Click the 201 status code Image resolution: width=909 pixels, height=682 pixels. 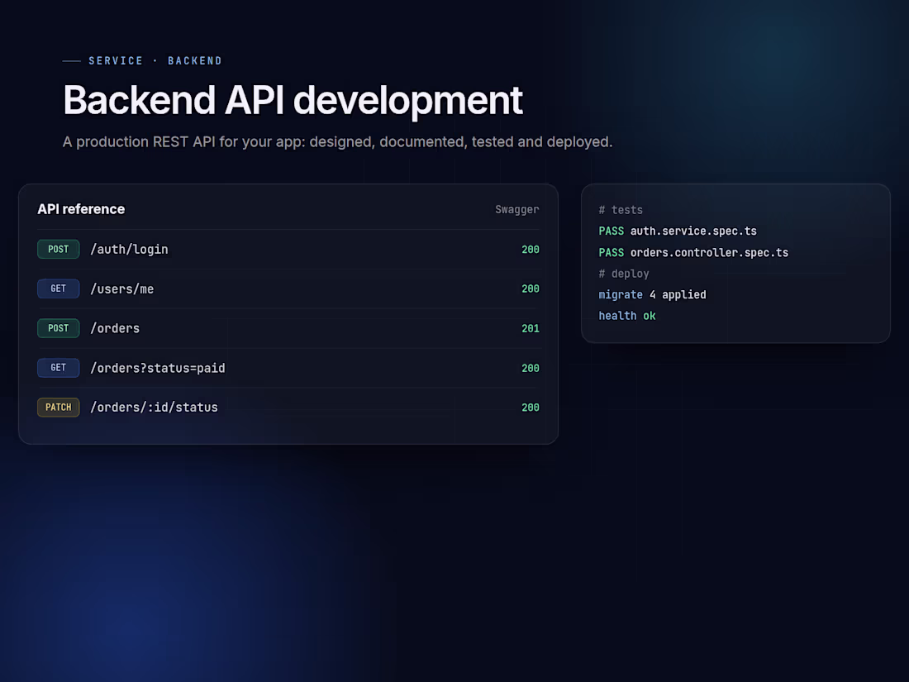pos(531,328)
